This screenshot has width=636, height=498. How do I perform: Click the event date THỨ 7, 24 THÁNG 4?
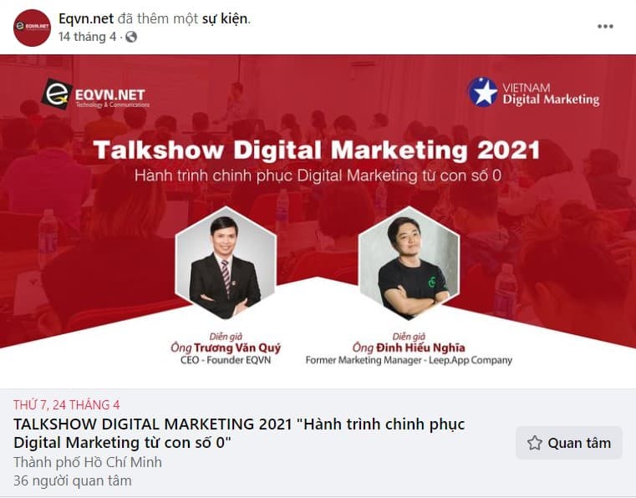67,404
